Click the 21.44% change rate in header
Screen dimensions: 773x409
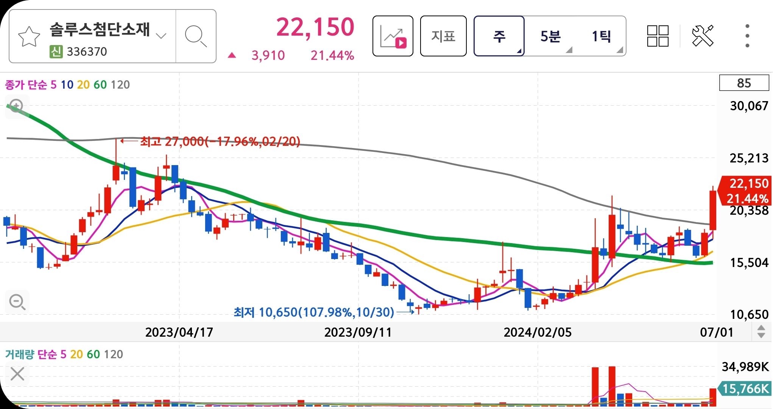[332, 55]
